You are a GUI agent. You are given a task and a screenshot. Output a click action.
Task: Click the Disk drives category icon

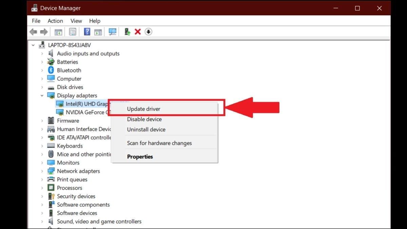51,87
